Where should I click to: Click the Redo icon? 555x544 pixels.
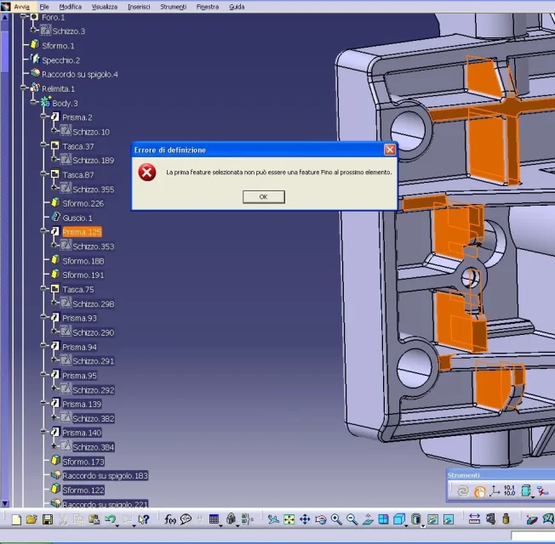[126, 519]
